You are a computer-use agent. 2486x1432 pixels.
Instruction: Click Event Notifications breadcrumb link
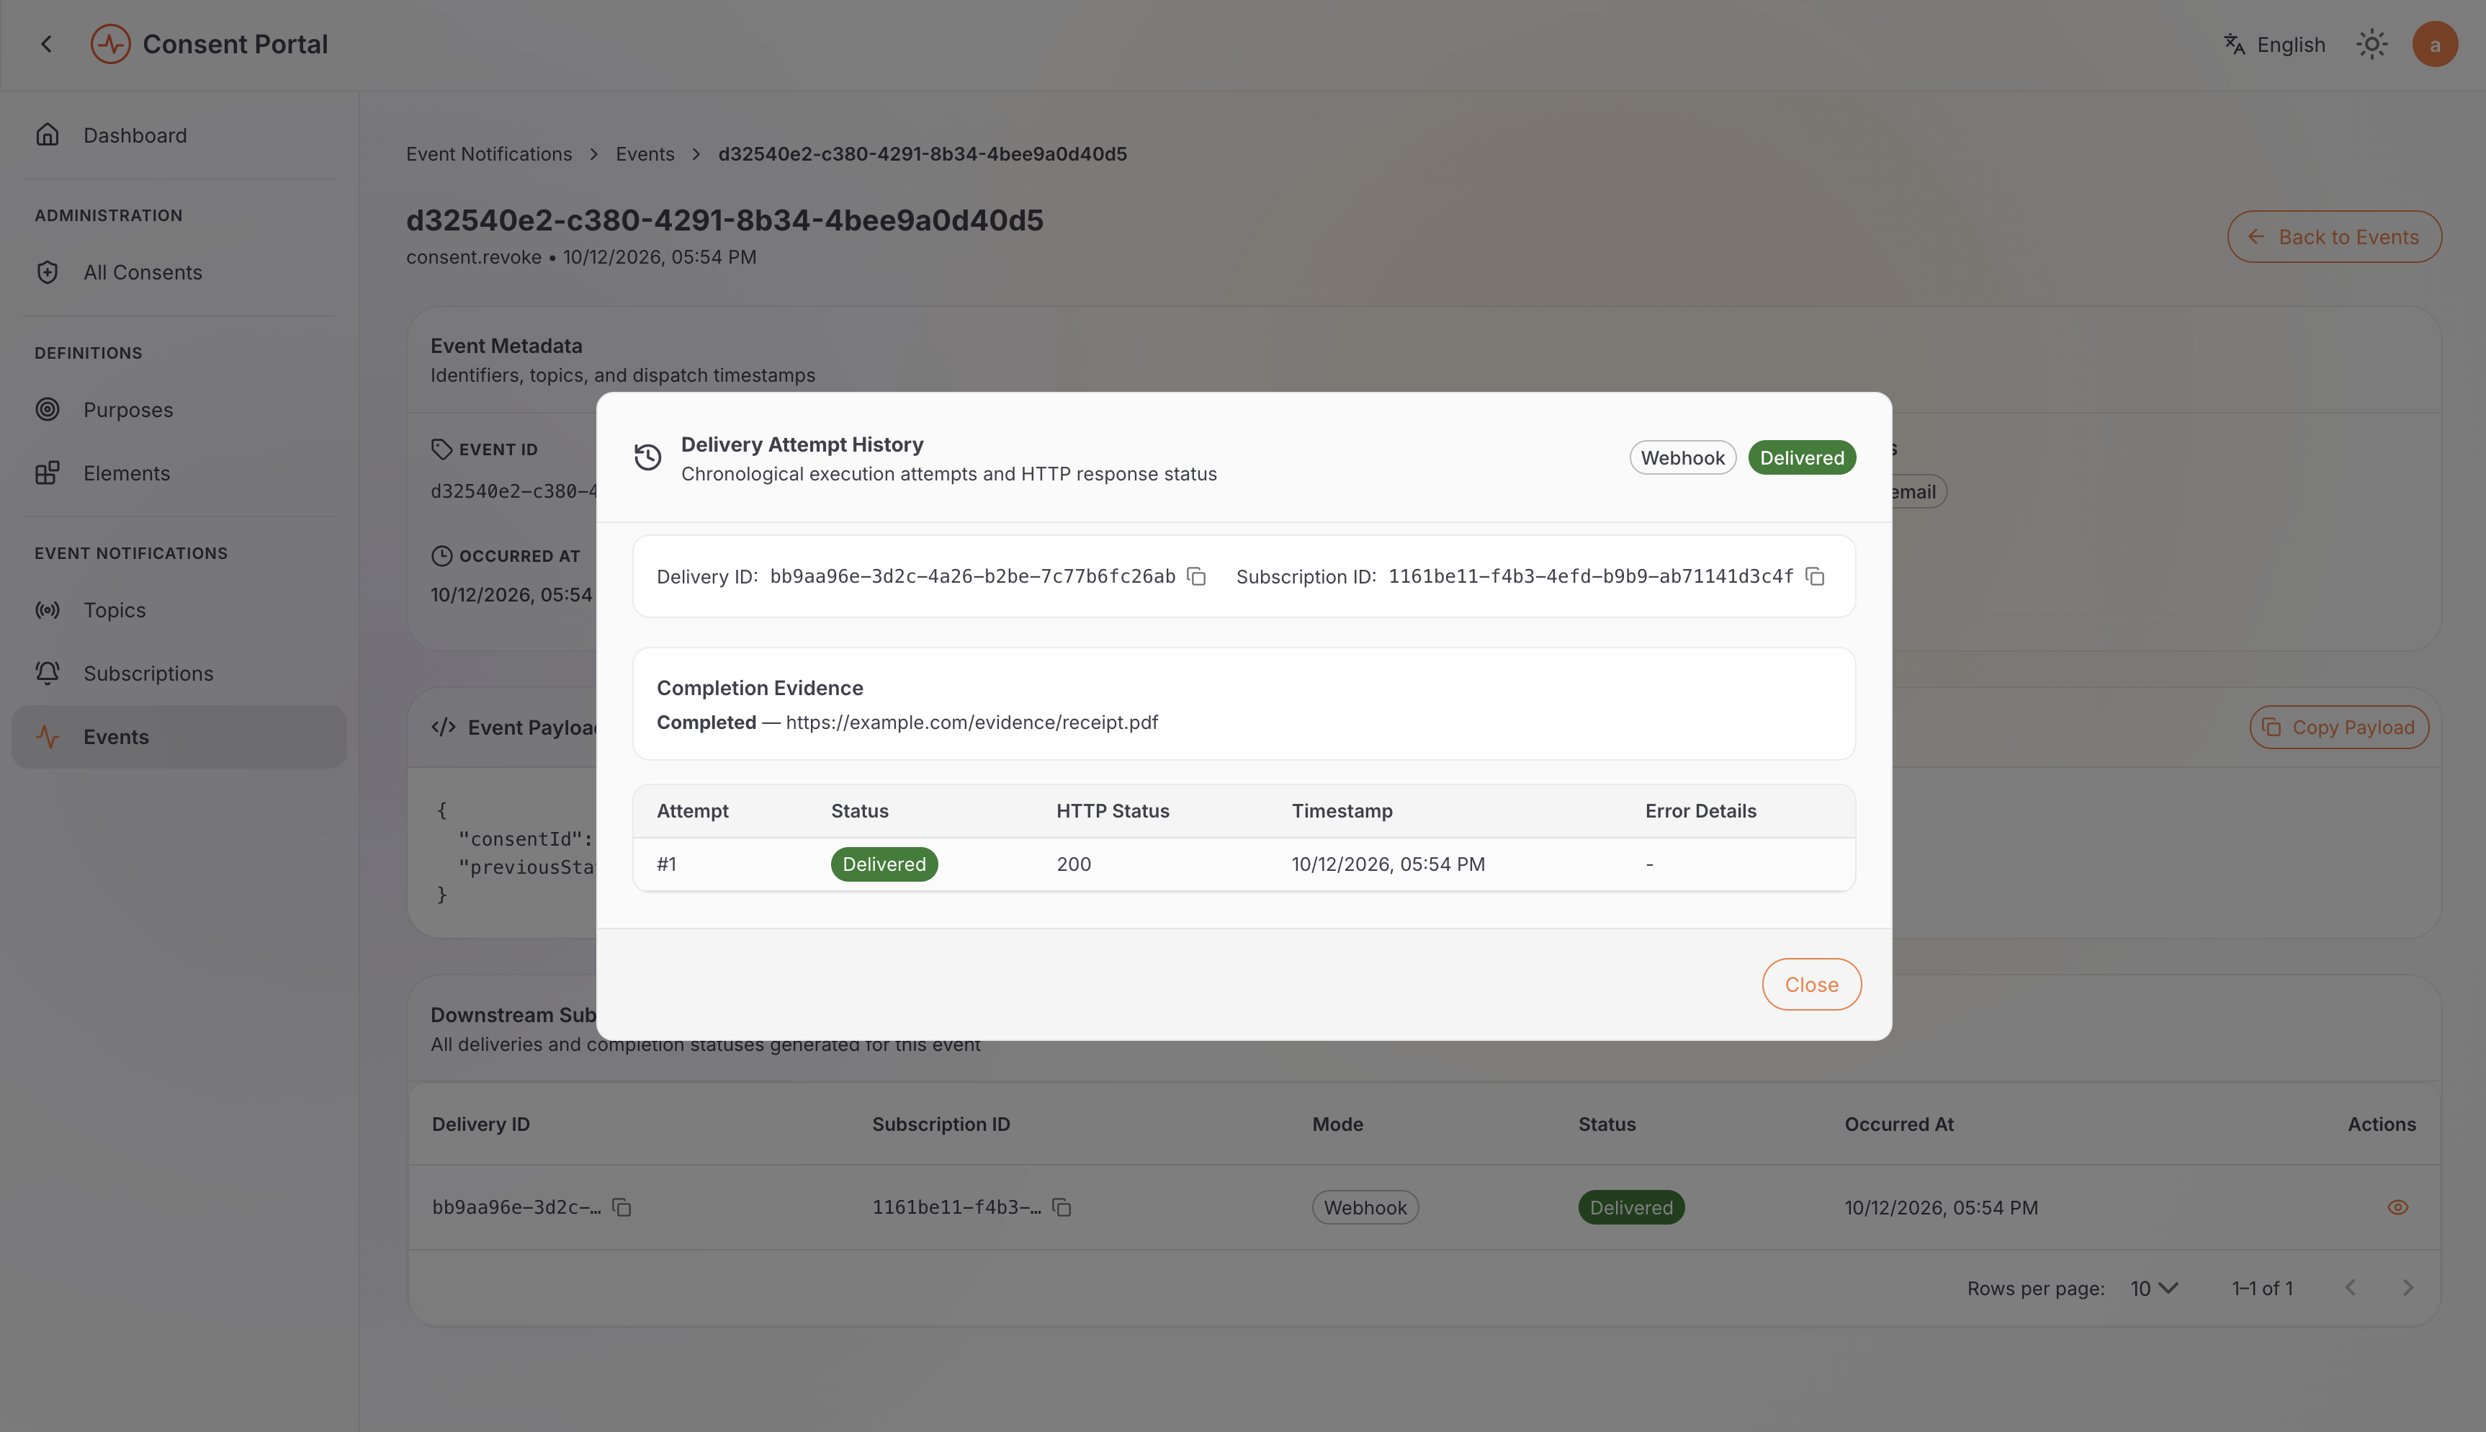pos(488,154)
